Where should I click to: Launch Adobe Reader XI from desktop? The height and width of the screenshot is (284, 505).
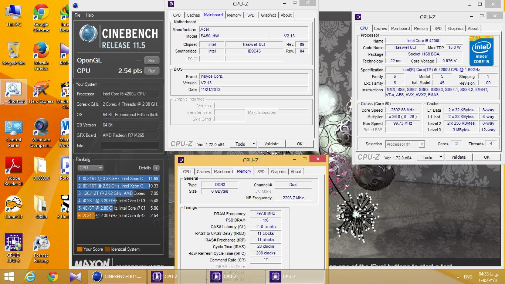click(x=14, y=172)
